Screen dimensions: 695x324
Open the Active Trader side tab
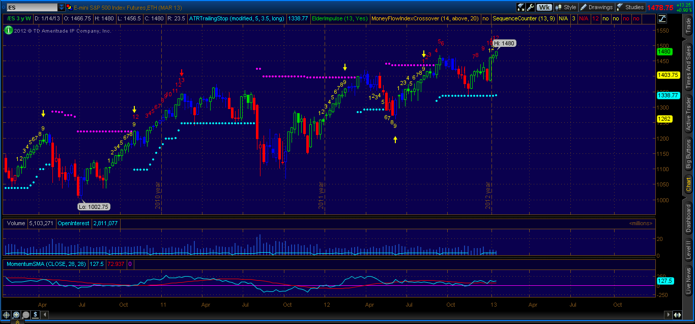(688, 113)
